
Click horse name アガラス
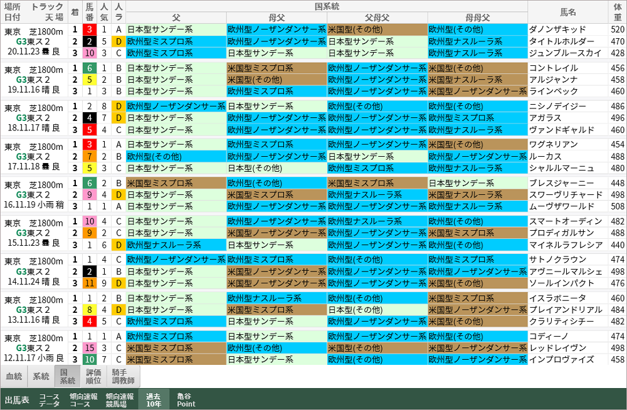(x=545, y=118)
